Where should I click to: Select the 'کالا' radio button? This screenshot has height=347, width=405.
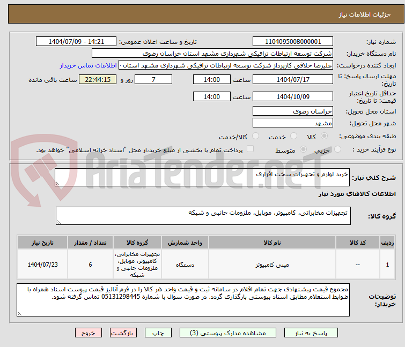click(x=324, y=136)
